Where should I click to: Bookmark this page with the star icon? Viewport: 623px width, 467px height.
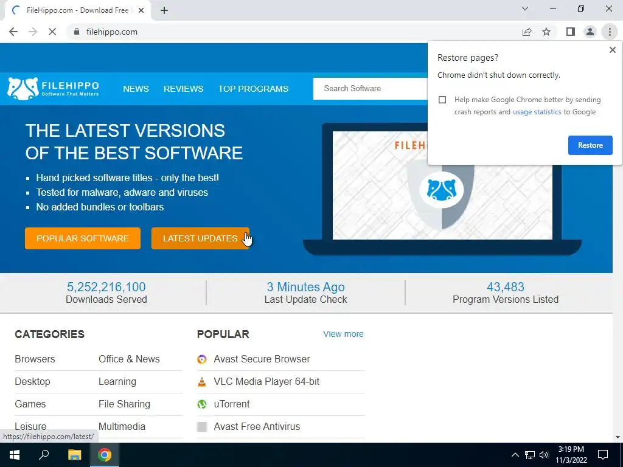[x=546, y=32]
